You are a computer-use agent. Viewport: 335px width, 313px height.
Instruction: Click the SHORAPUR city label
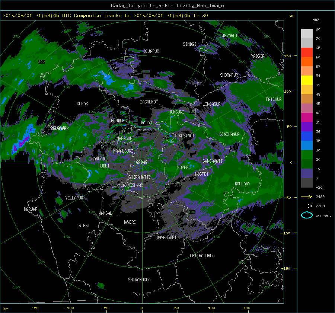229,75
